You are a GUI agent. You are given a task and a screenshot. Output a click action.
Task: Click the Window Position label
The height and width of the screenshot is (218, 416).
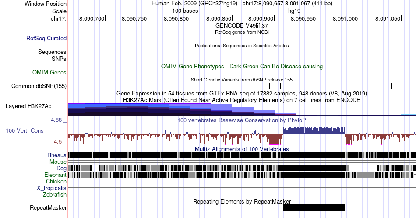tap(46, 4)
